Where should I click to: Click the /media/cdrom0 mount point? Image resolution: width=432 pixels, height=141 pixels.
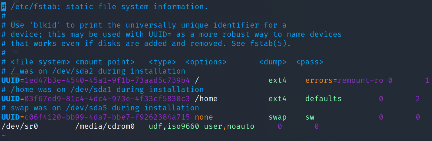[105, 126]
